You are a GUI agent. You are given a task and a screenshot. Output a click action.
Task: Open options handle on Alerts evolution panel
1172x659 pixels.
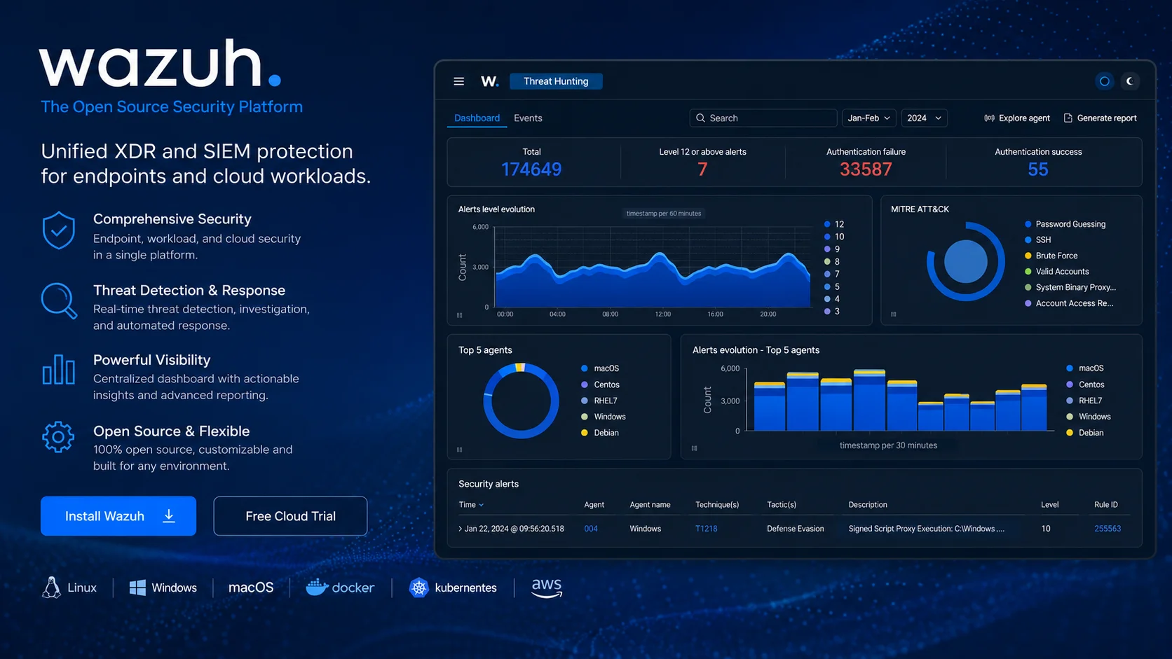[695, 448]
